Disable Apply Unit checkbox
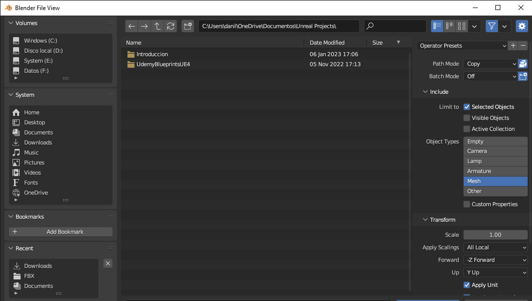This screenshot has width=532, height=301. tap(467, 285)
